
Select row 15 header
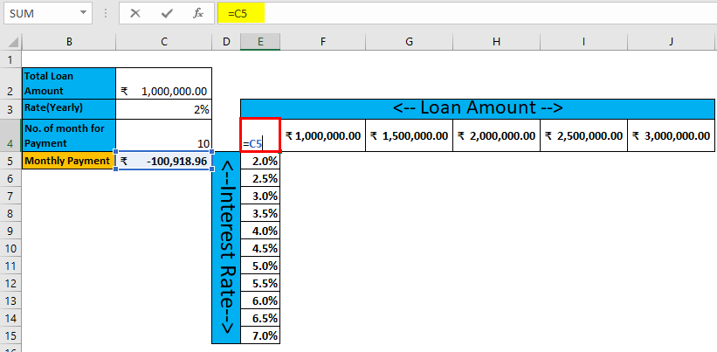11,335
